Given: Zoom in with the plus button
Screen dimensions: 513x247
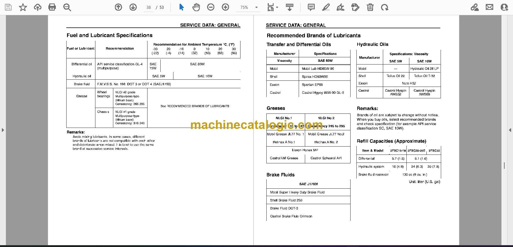Looking at the screenshot, I should (x=226, y=7).
